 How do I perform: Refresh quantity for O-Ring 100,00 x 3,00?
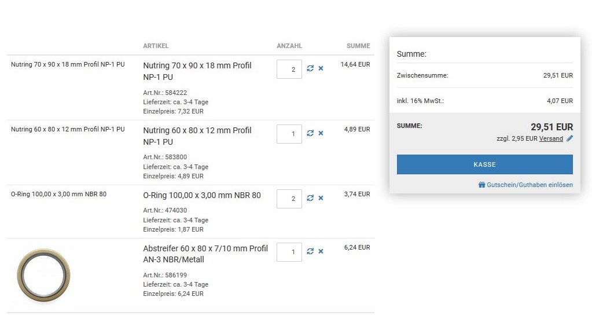pyautogui.click(x=310, y=198)
